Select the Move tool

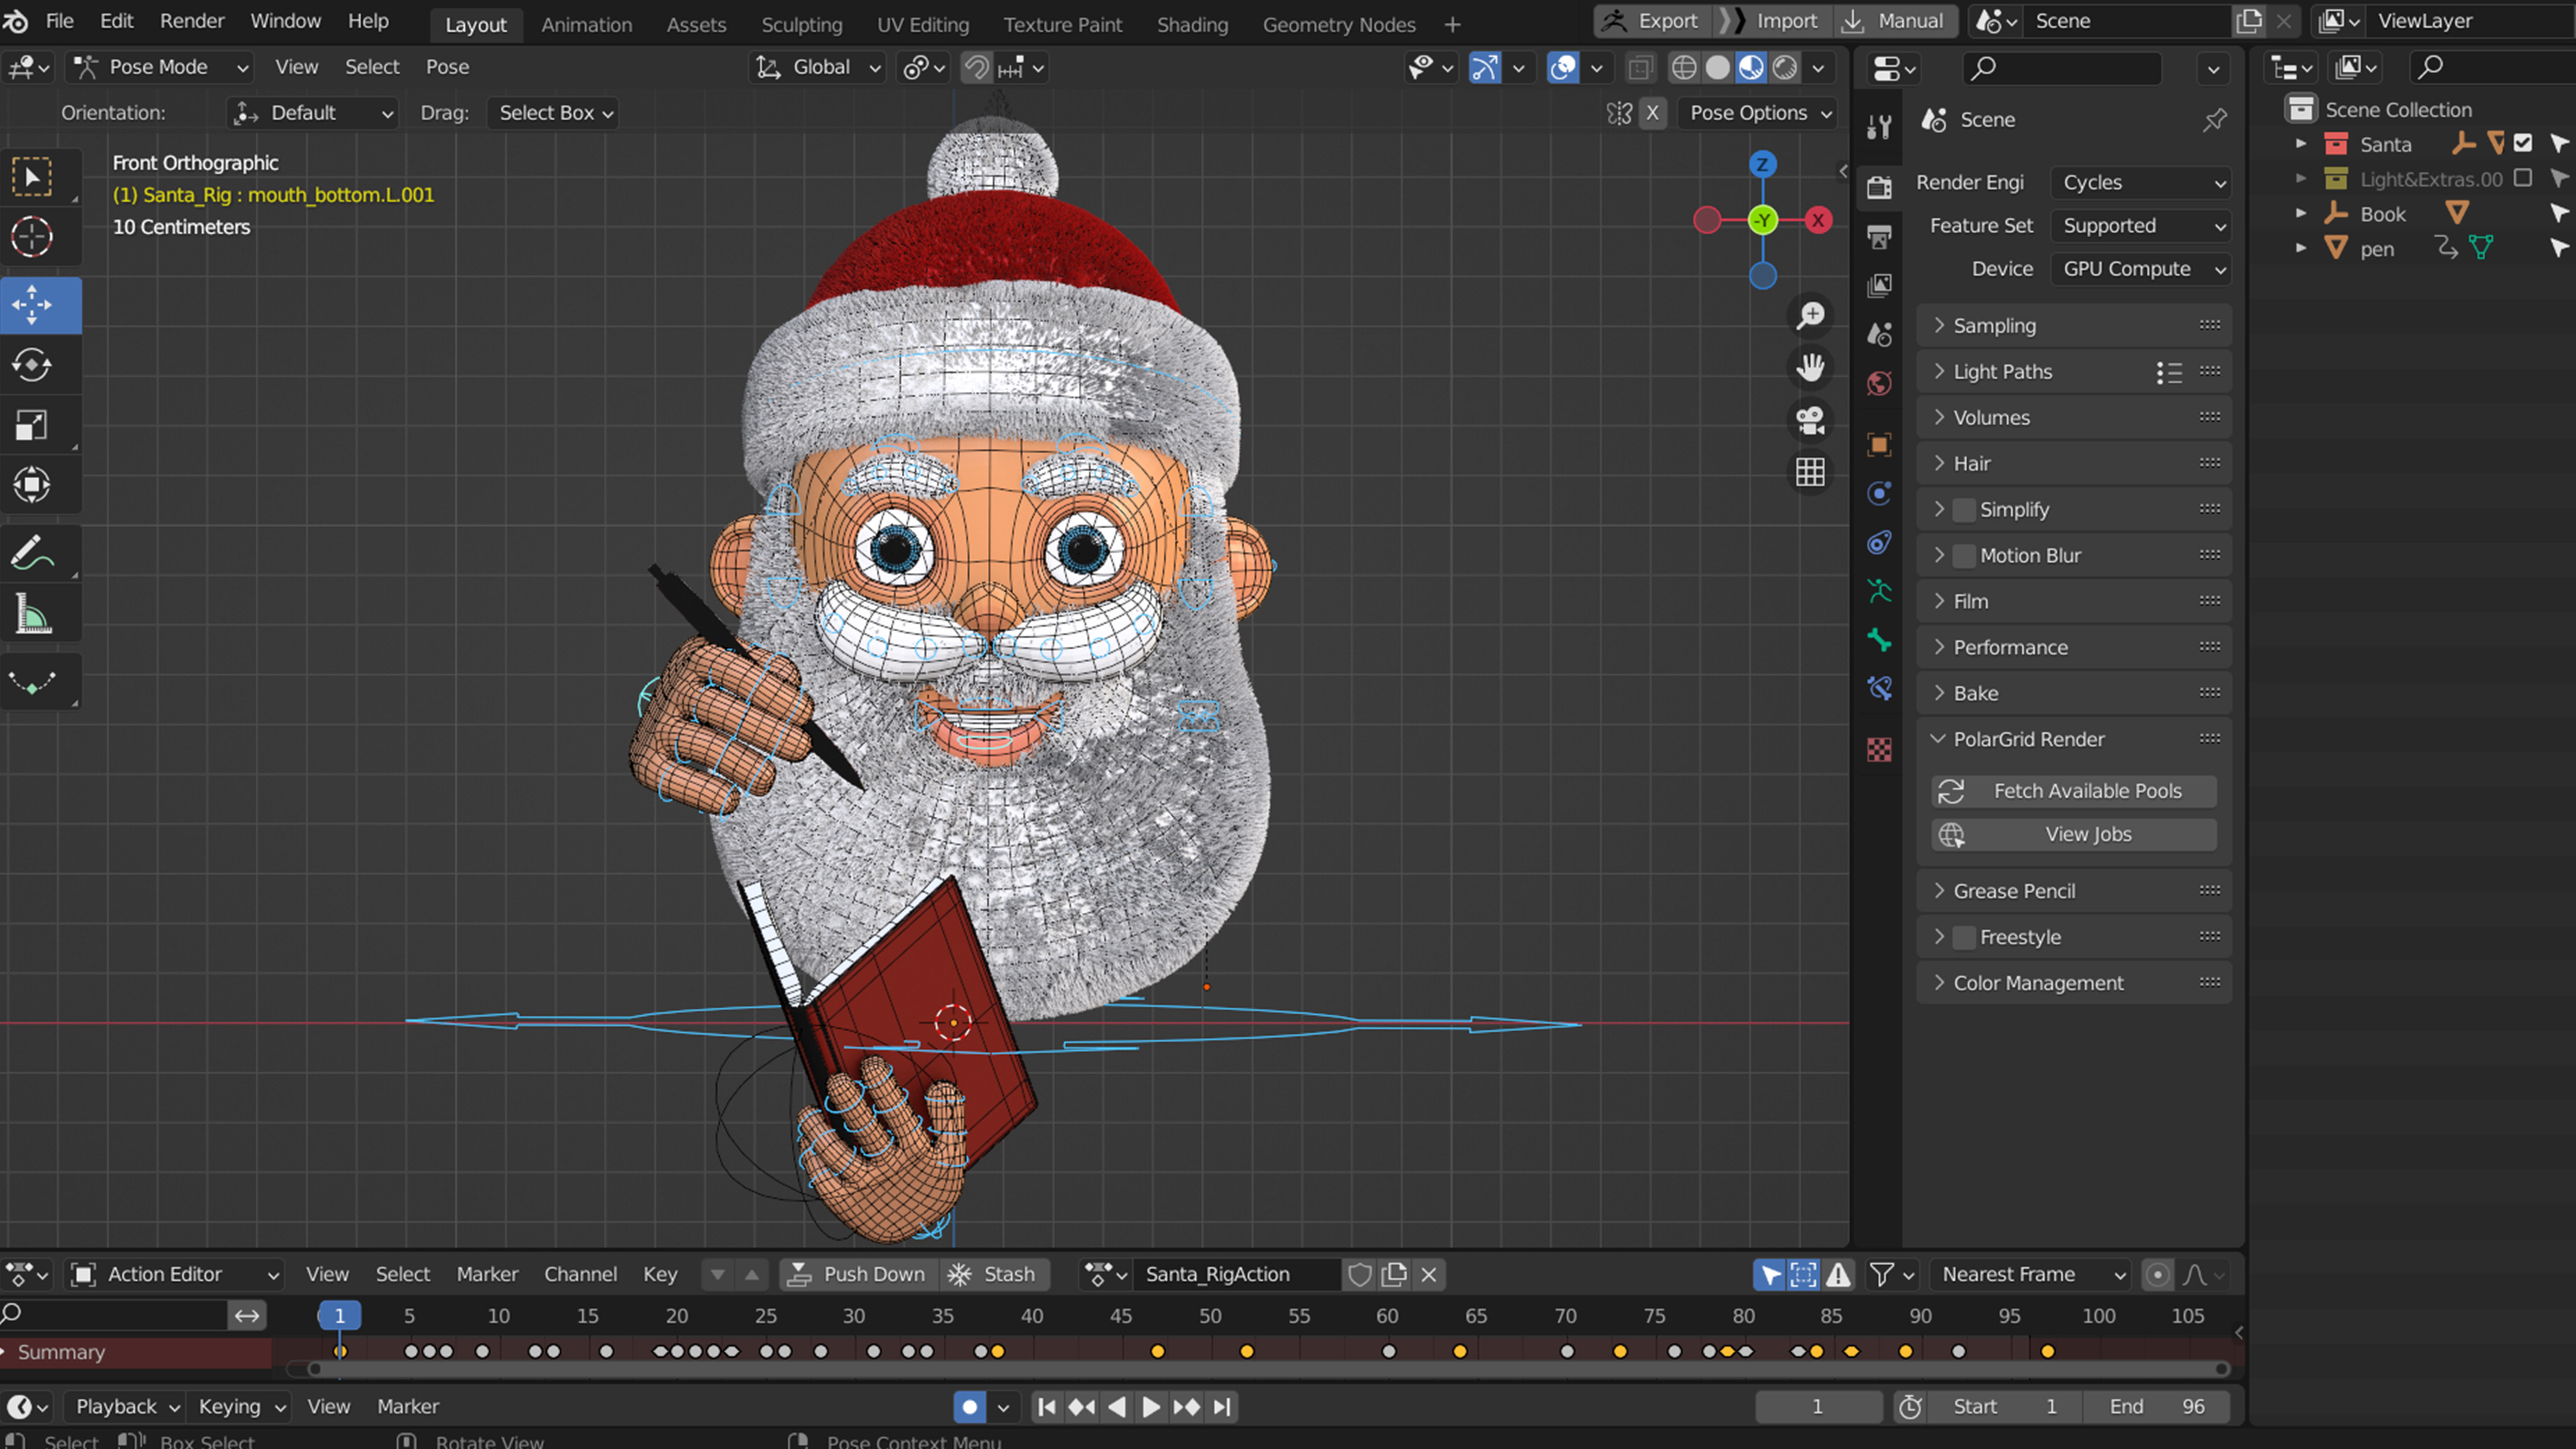(x=32, y=305)
